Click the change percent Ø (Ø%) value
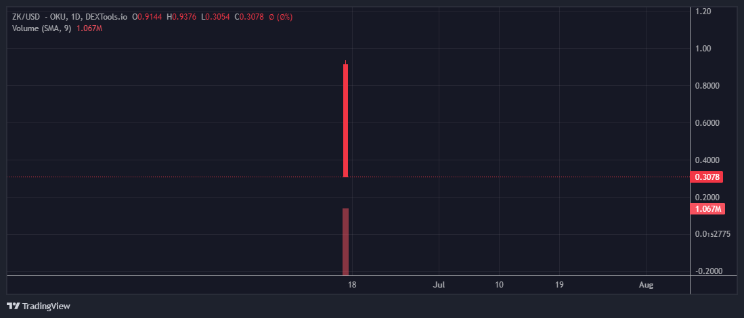744x318 pixels. pyautogui.click(x=280, y=17)
